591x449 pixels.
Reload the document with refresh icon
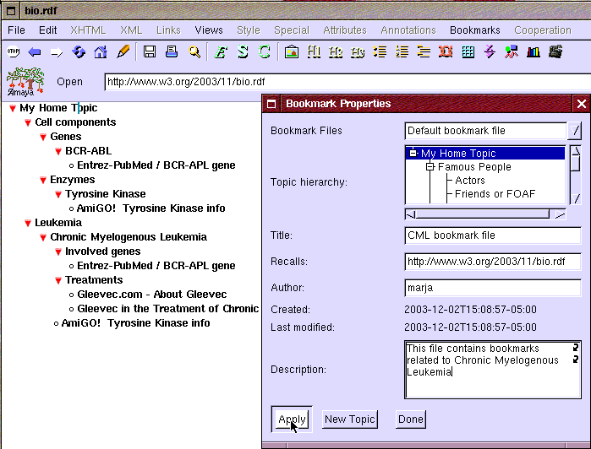(79, 52)
